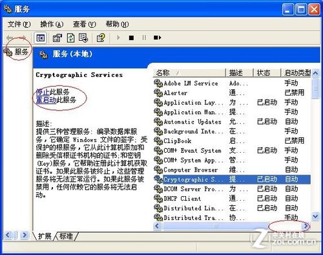This screenshot has height=255, width=323.
Task: Click the 停止 this service link
Action: (x=43, y=92)
